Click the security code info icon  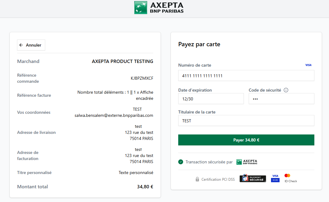pos(286,90)
